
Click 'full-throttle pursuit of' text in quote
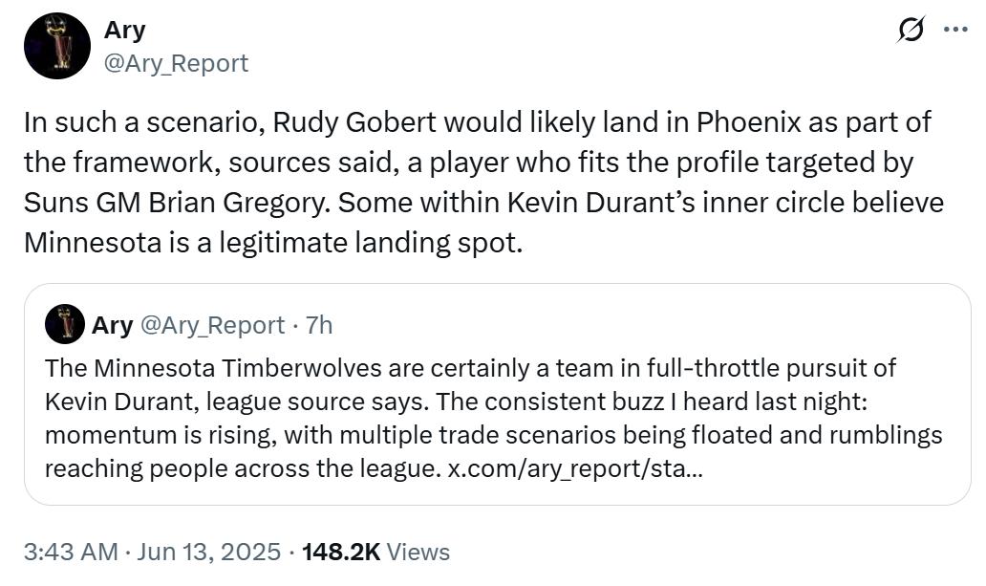tap(771, 368)
